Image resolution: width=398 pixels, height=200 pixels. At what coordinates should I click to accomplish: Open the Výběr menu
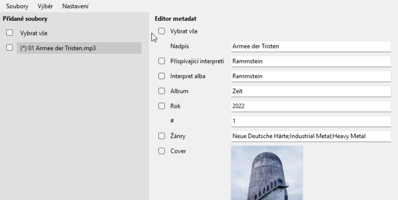pyautogui.click(x=45, y=6)
